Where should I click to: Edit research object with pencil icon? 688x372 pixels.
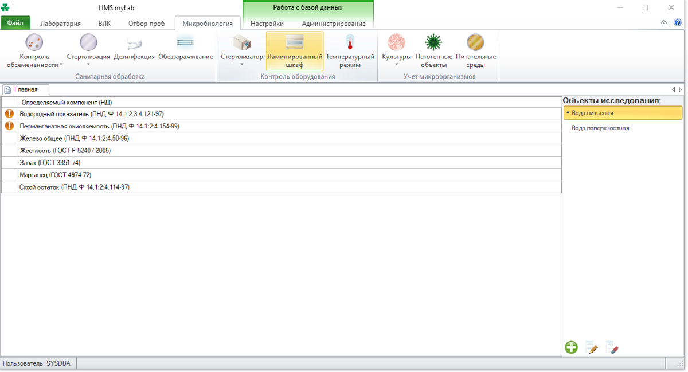592,347
